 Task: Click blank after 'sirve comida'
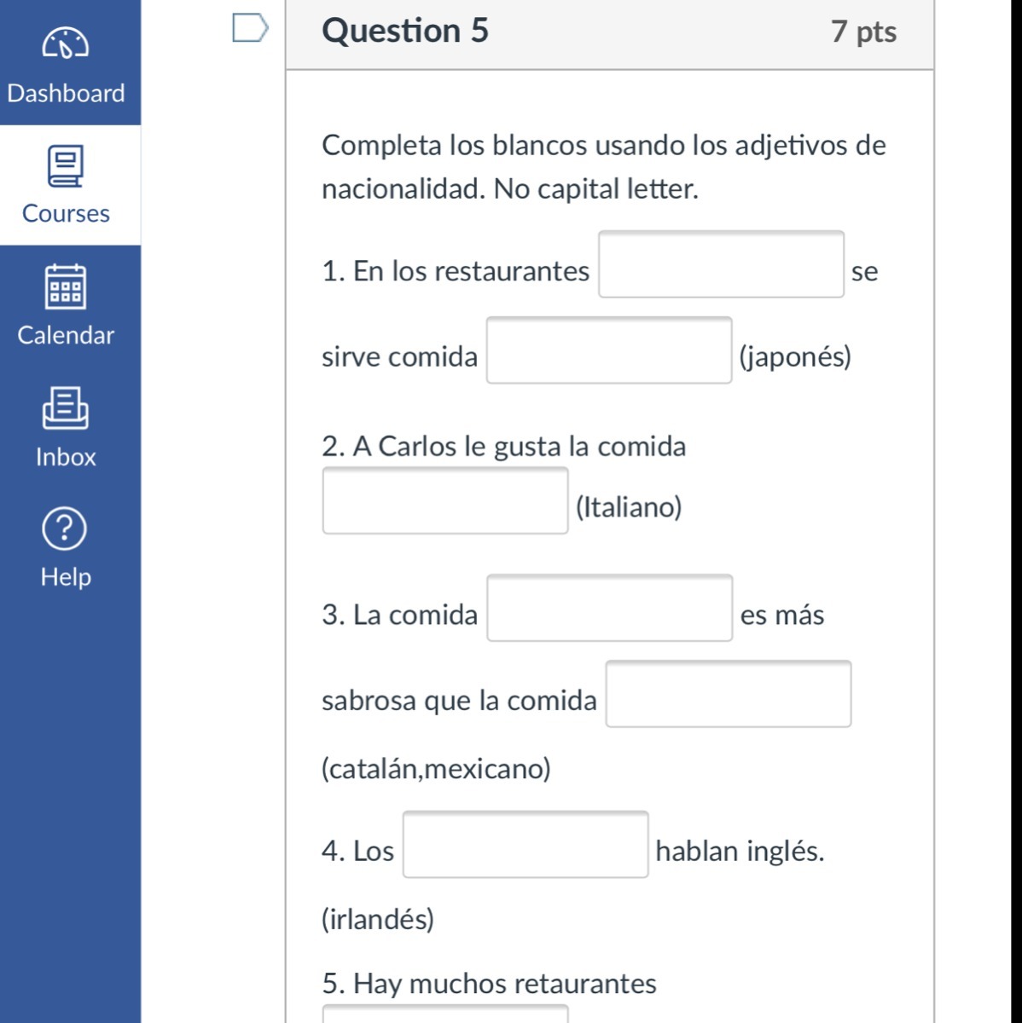609,350
